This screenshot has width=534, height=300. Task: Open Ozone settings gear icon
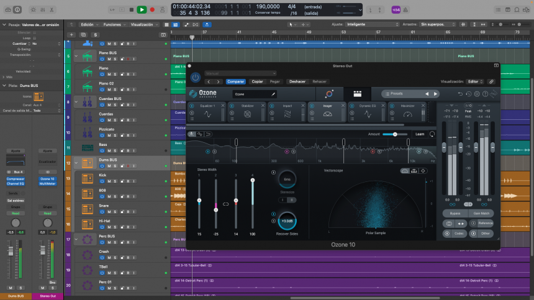[x=477, y=94]
